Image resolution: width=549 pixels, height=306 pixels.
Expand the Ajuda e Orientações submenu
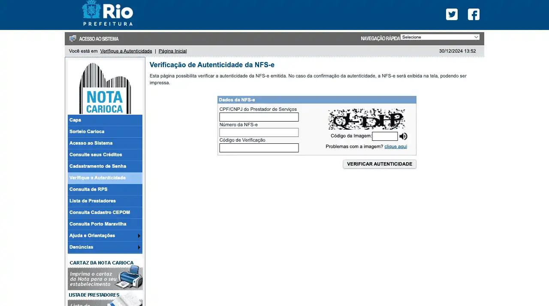(x=105, y=236)
